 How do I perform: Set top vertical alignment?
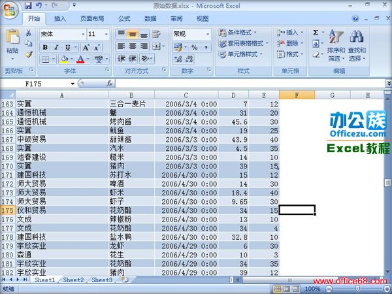click(121, 34)
